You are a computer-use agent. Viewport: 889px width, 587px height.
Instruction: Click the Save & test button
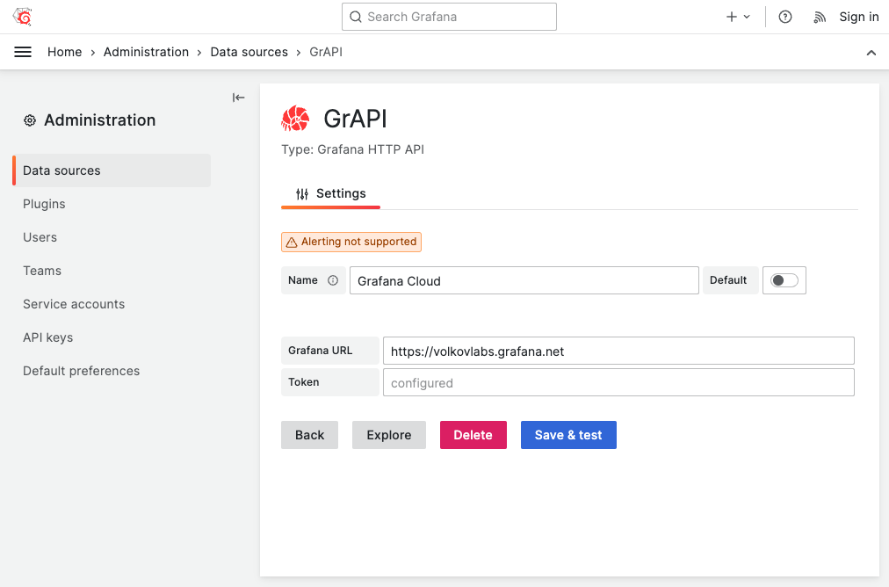(x=568, y=435)
